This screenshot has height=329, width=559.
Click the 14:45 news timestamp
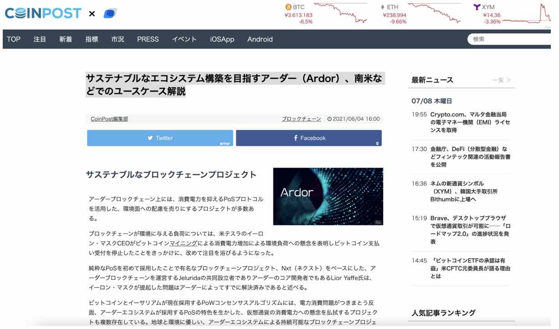tap(419, 261)
